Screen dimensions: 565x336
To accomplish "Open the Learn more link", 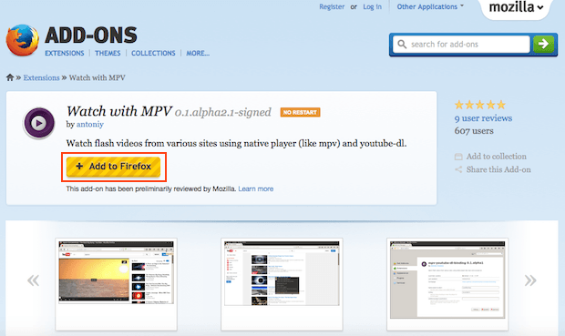I will tap(256, 188).
